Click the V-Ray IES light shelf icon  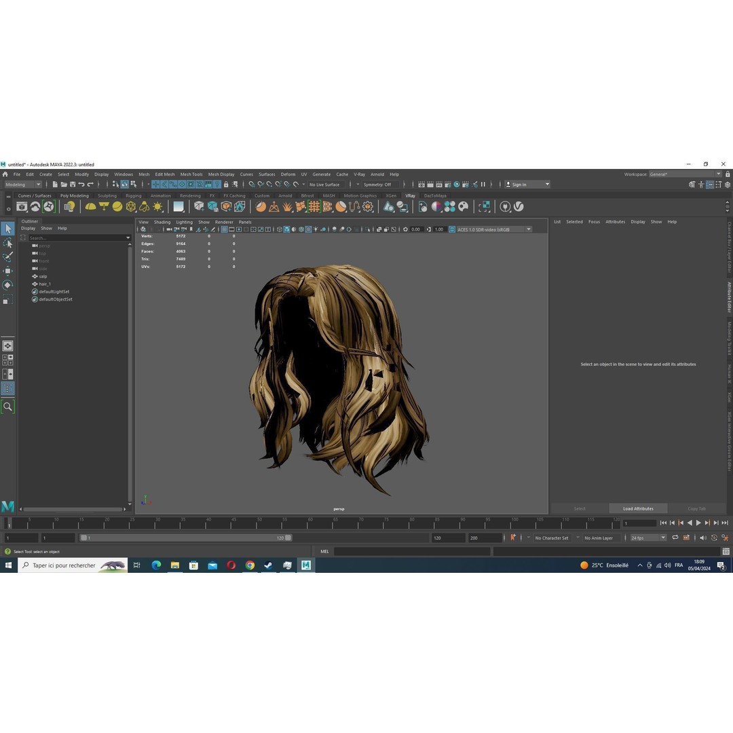pyautogui.click(x=145, y=206)
